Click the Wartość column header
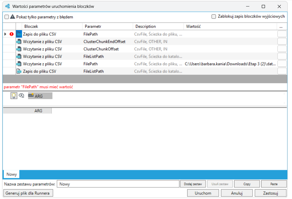 point(230,26)
